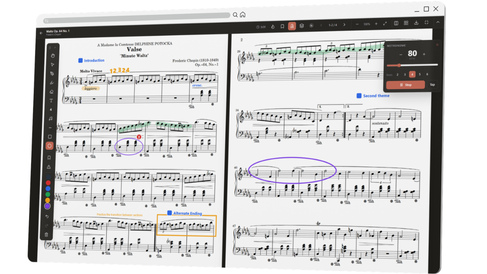Click the metronome tempo slider

pos(412,65)
